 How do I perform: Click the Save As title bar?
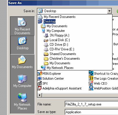point(63,3)
